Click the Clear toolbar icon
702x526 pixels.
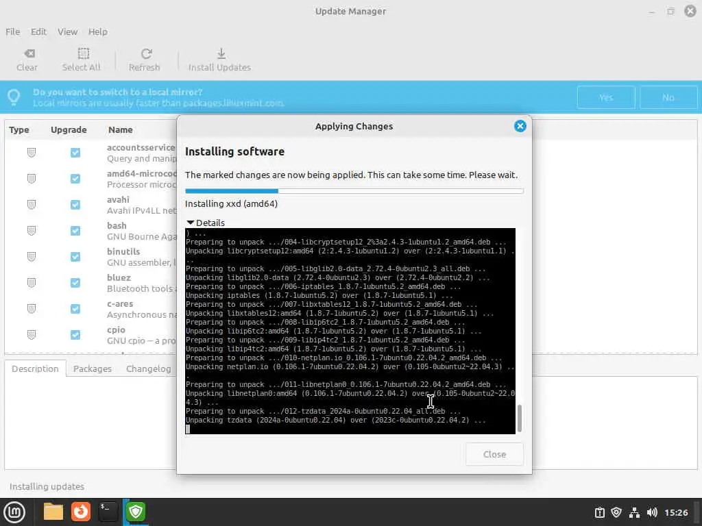[29, 53]
